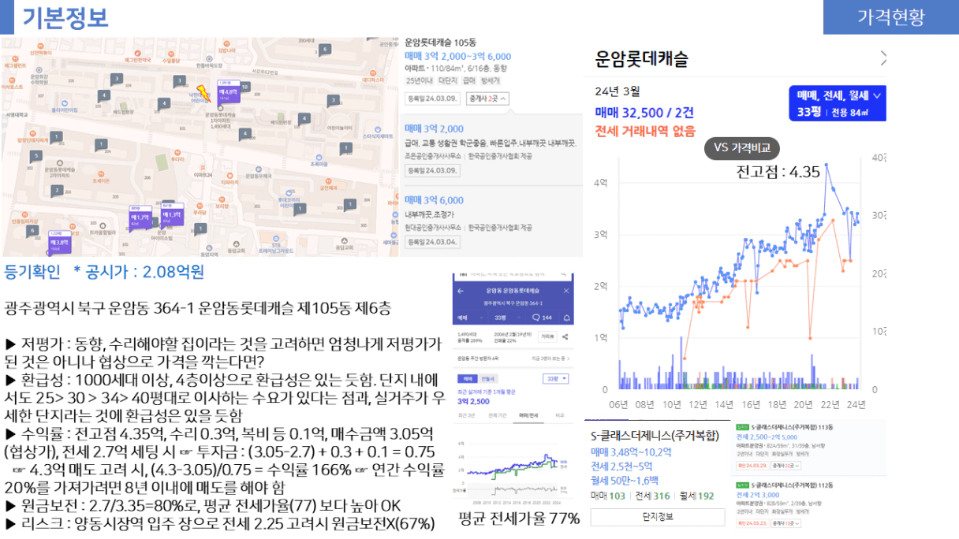Screen dimensions: 959x539
Task: Select the gray cluster marker numbered 2
Action: point(57,191)
